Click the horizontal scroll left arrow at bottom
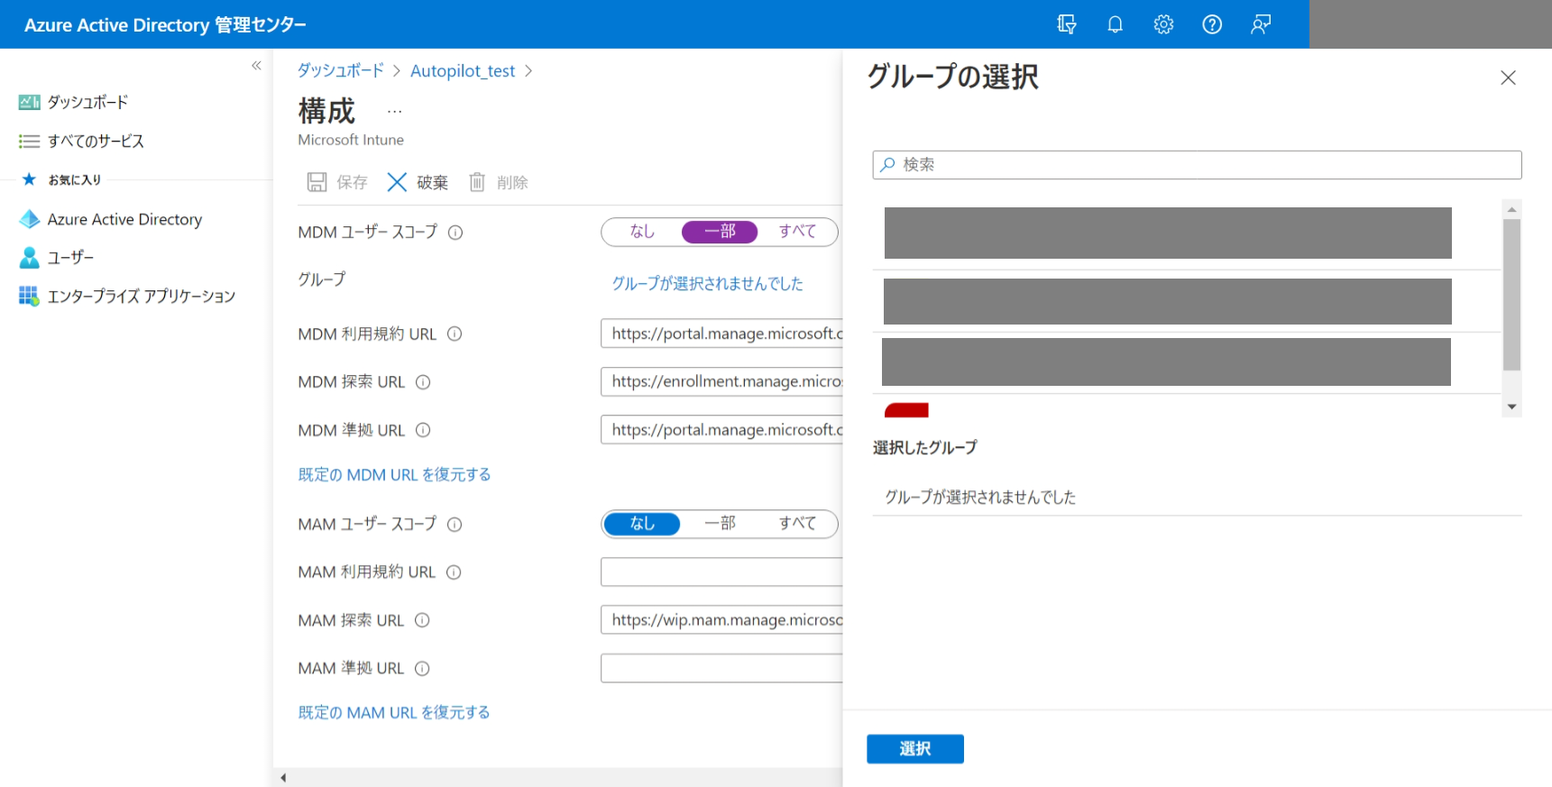Screen dimensions: 1552x787 click(283, 778)
